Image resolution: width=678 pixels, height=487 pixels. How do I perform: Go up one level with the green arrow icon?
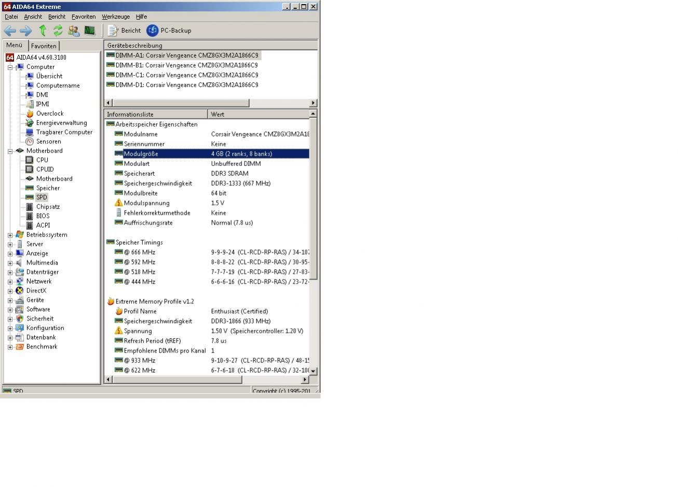(x=43, y=31)
